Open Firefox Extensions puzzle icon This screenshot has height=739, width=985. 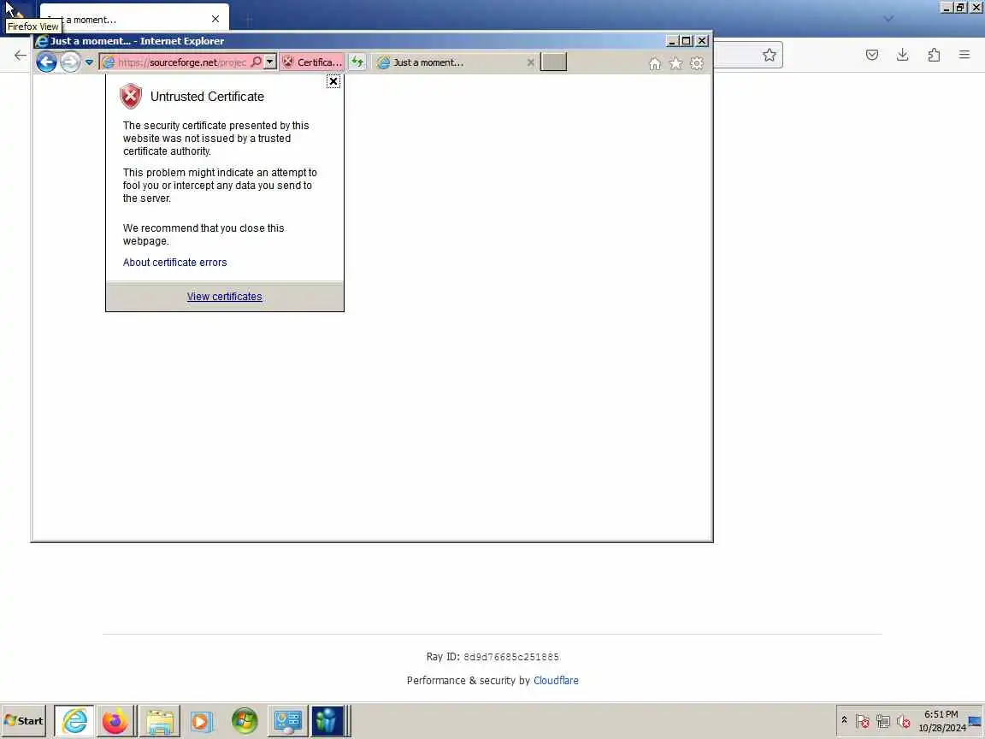pos(934,56)
